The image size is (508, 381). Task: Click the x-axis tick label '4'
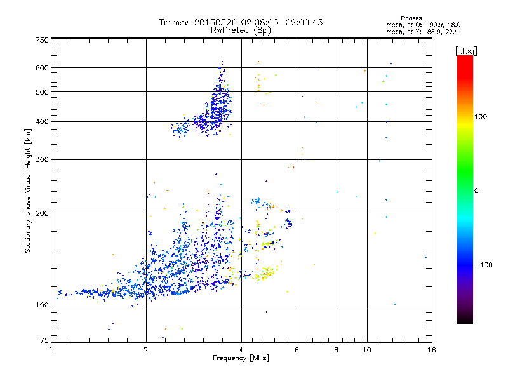[x=241, y=350]
